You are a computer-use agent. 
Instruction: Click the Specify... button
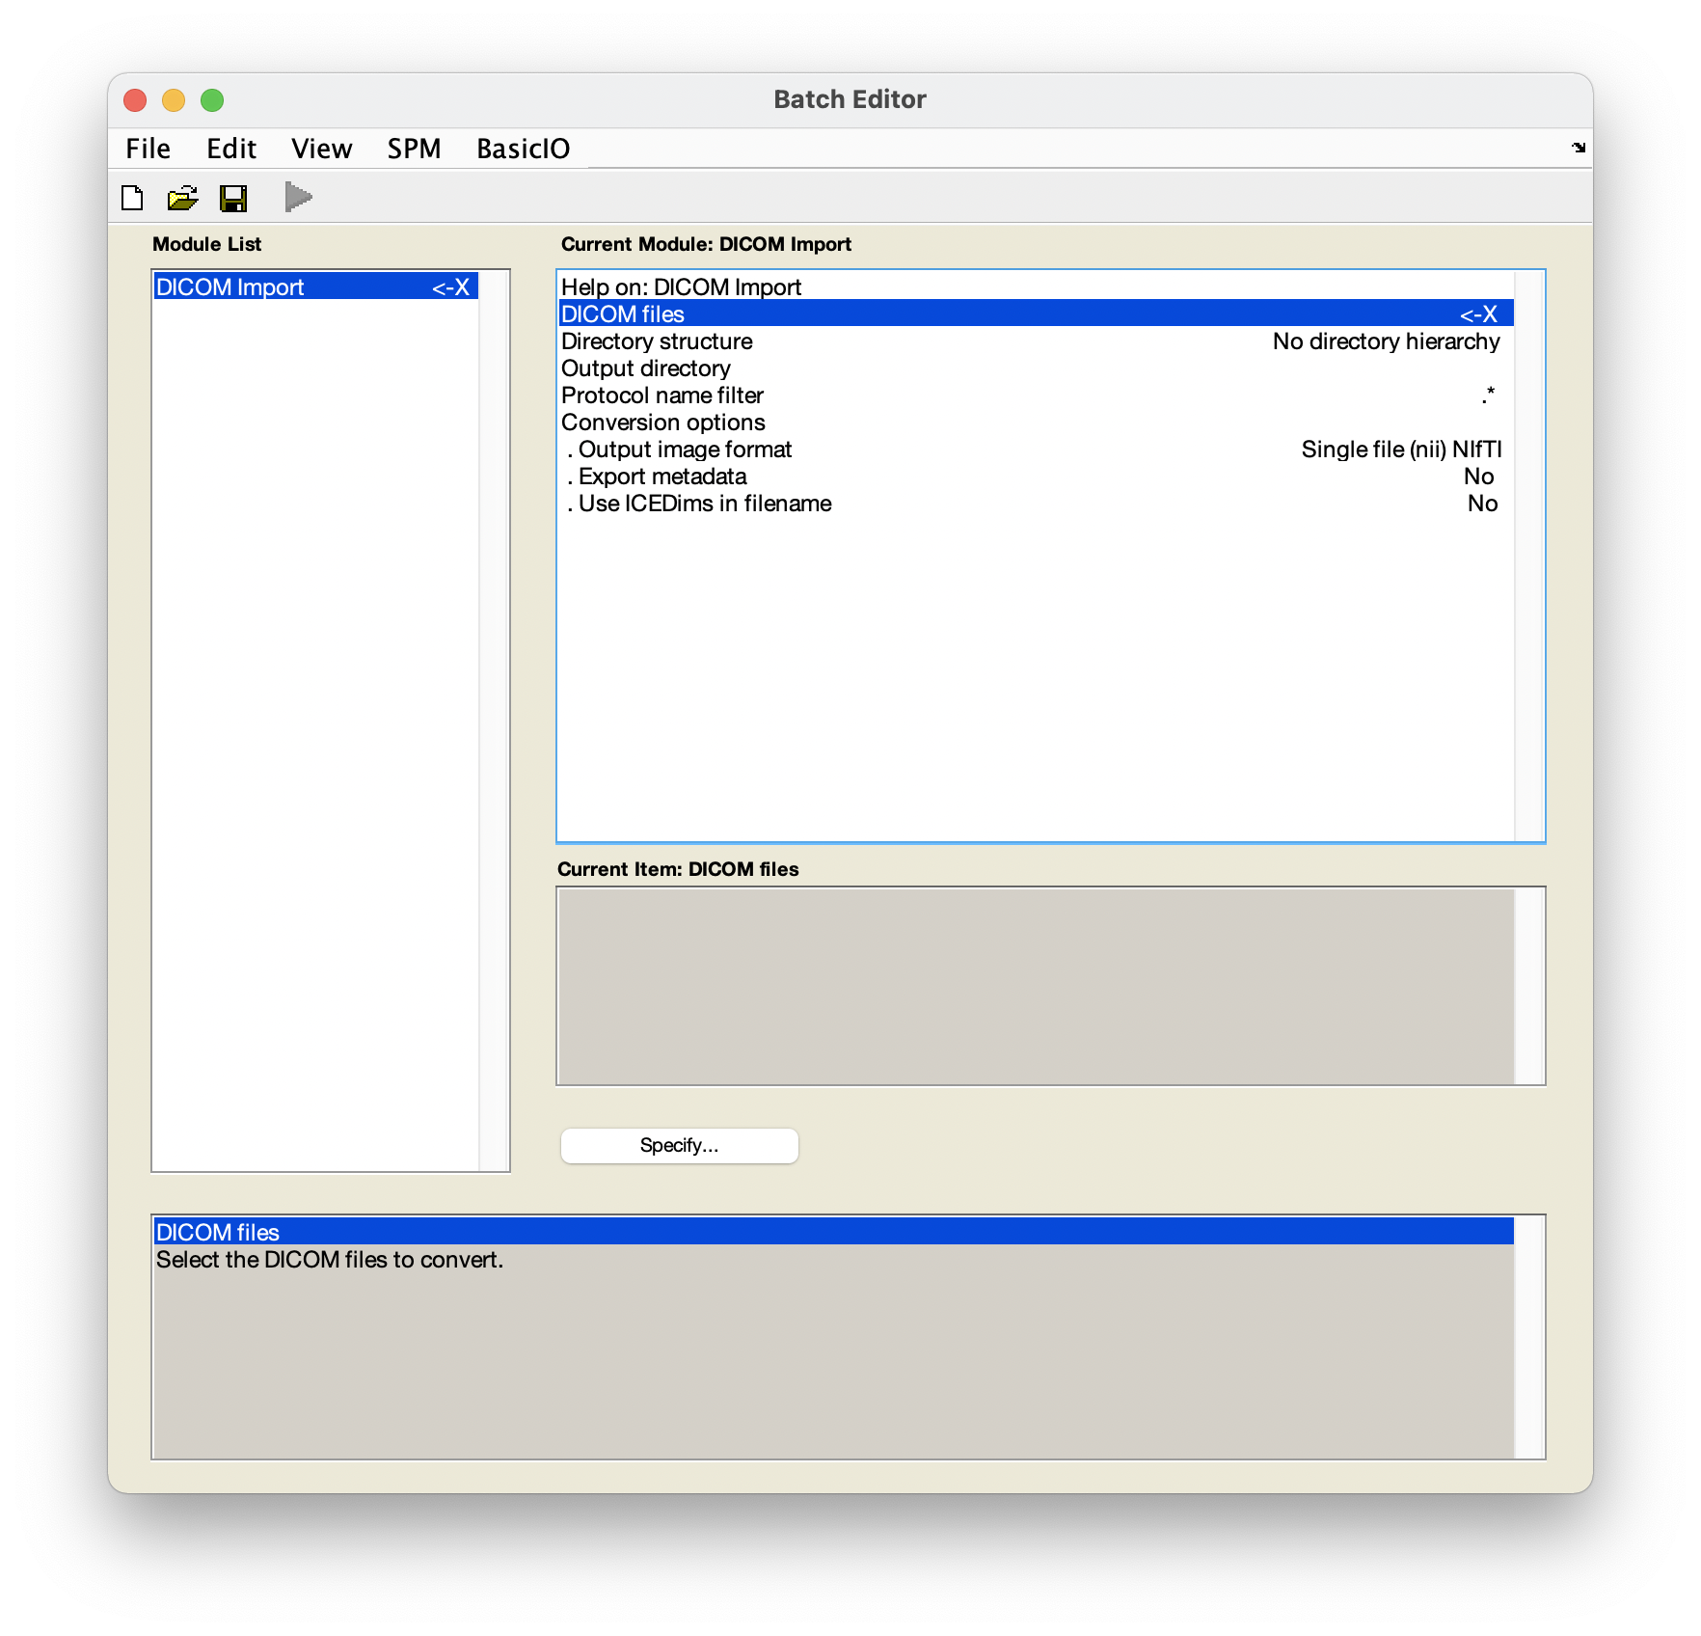679,1145
